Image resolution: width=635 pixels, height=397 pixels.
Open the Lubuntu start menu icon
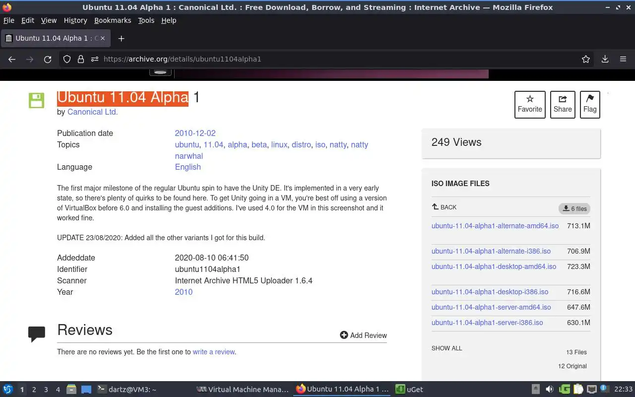point(8,389)
